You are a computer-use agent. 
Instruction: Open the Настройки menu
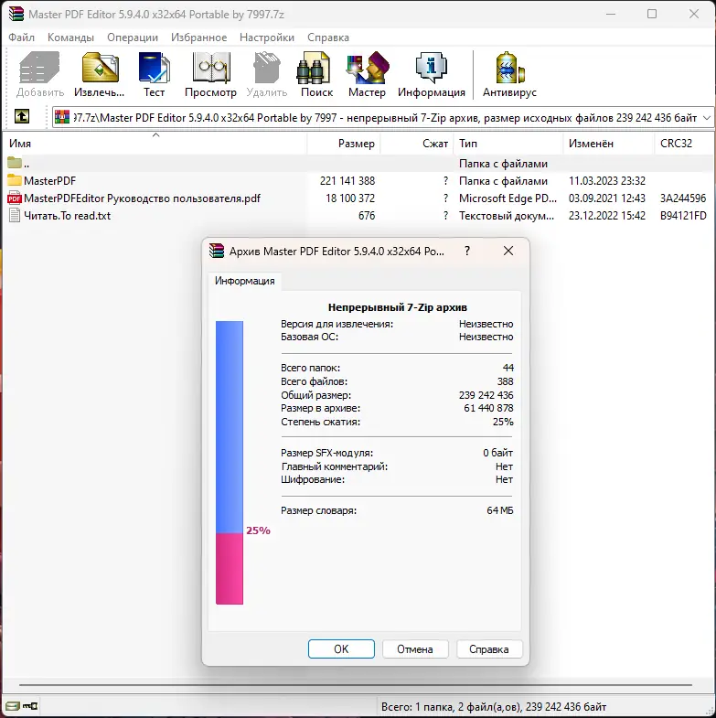[x=267, y=38]
